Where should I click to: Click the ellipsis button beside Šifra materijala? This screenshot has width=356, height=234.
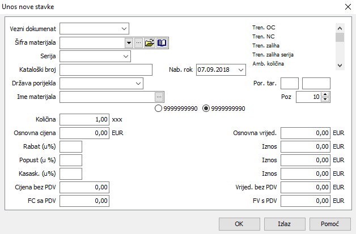[x=138, y=42]
